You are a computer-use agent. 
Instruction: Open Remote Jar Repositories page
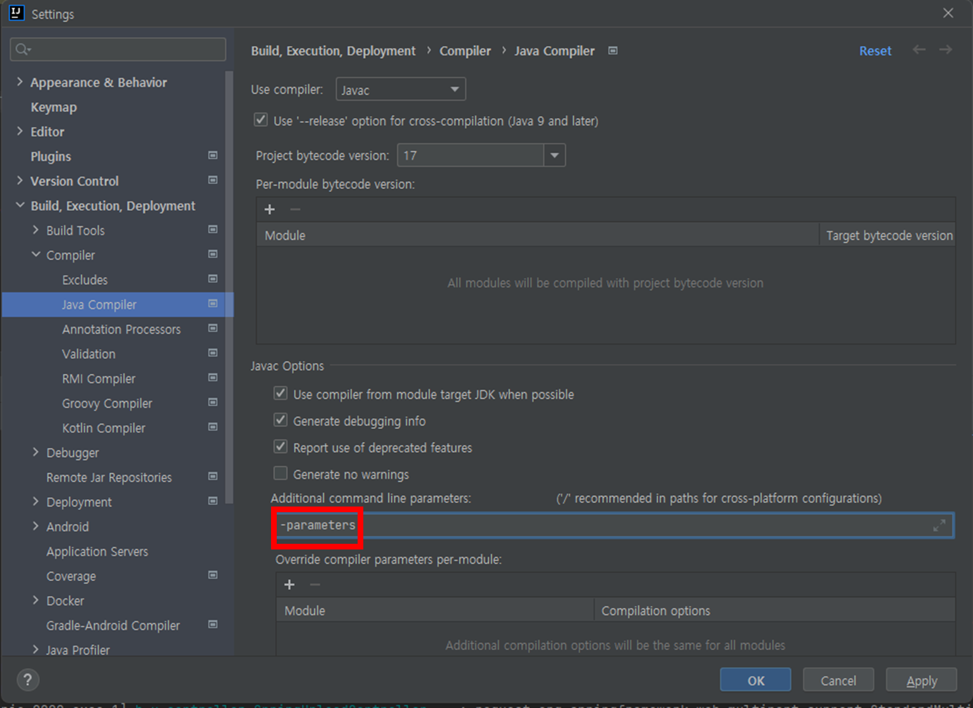[109, 477]
